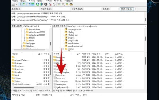This screenshot has width=159, height=100.
Task: Select defaultuser100000 folder in local tree
Action: [x=37, y=32]
